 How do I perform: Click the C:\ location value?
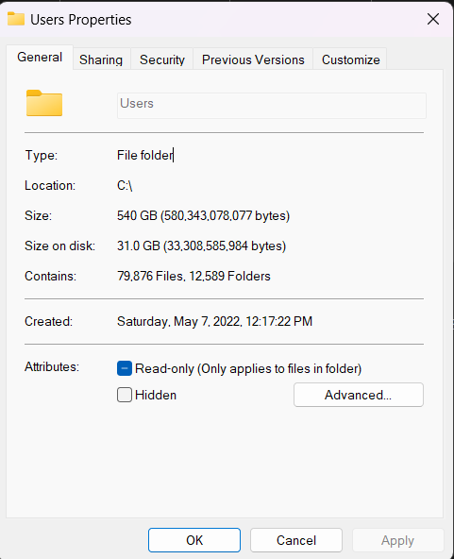[125, 185]
